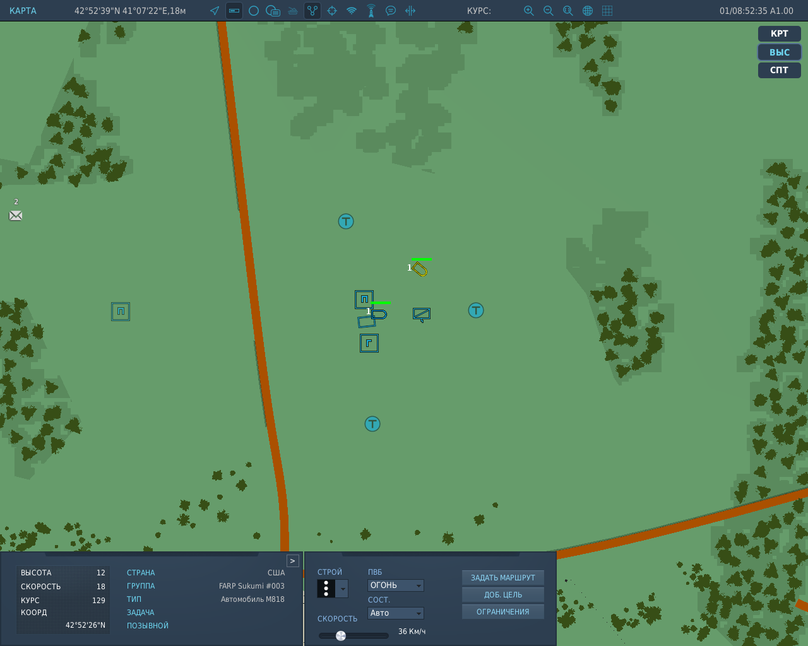Viewport: 808px width, 646px height.
Task: Open the ПВБ ОГОНЬ dropdown
Action: coord(396,585)
